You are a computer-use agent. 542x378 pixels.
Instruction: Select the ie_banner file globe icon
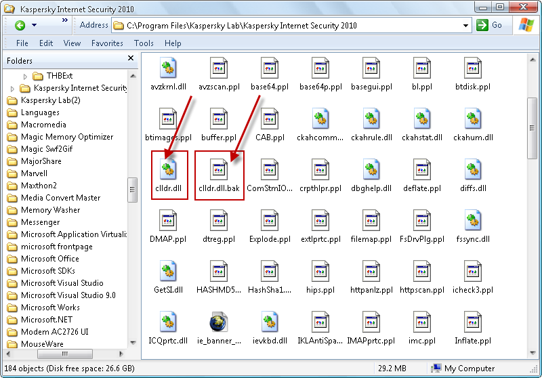(219, 322)
